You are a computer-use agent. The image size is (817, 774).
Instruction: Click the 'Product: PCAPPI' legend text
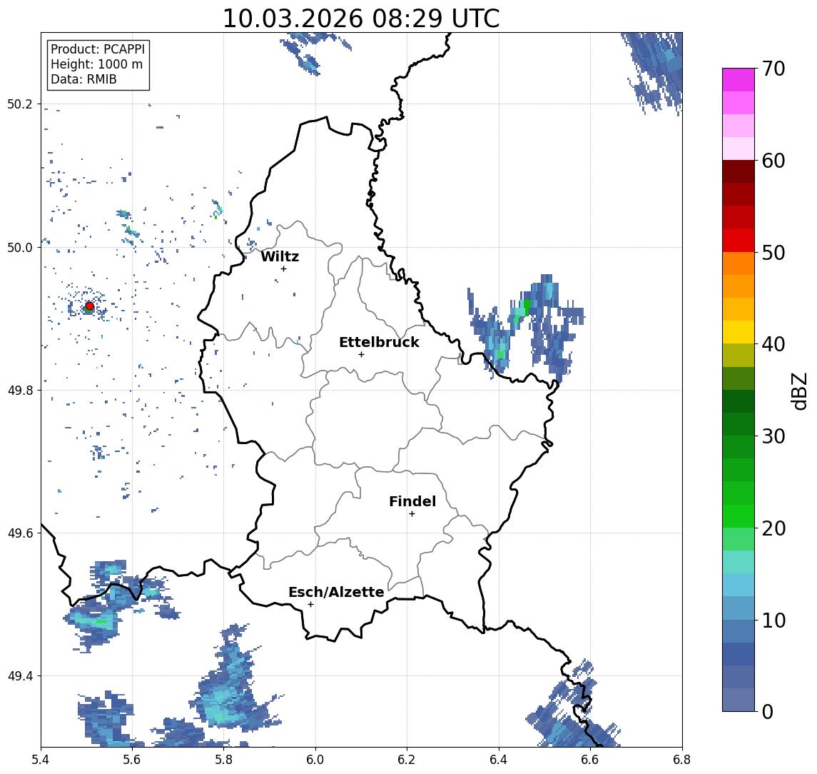click(x=98, y=49)
